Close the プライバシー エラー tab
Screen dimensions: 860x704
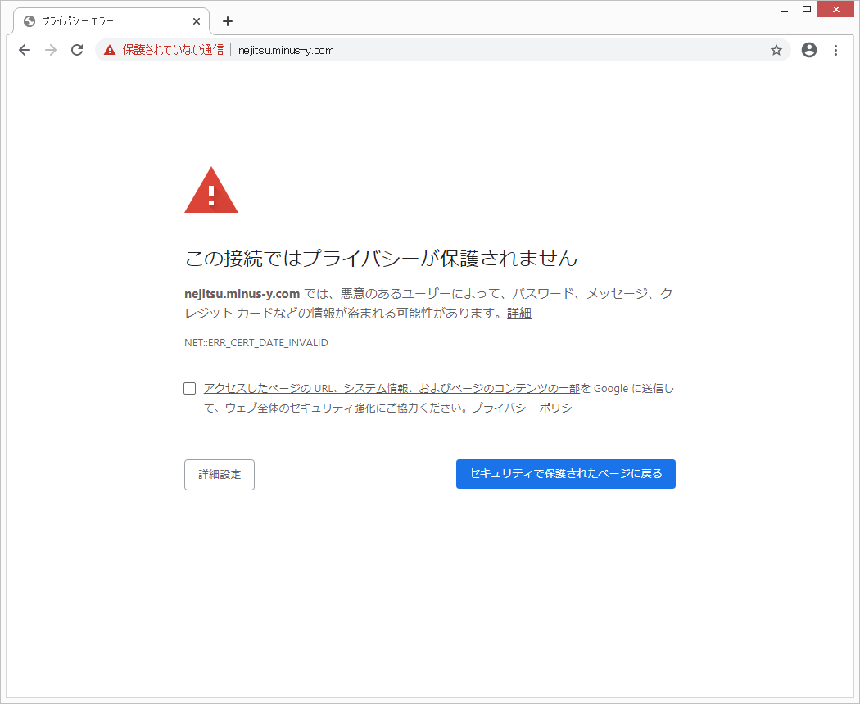pyautogui.click(x=197, y=21)
